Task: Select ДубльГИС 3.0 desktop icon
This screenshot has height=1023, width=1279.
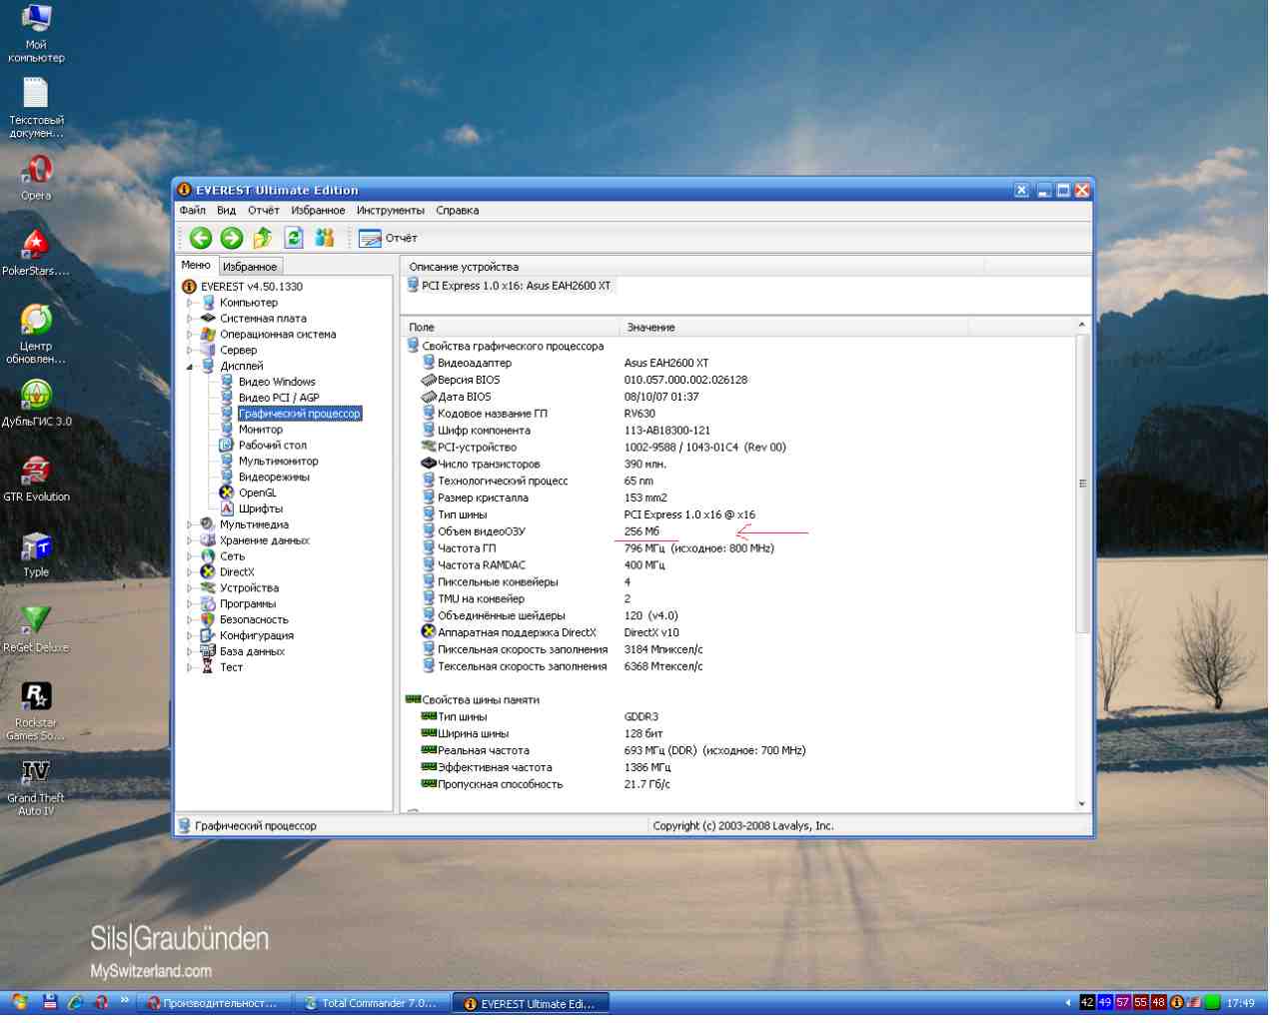Action: click(x=36, y=404)
